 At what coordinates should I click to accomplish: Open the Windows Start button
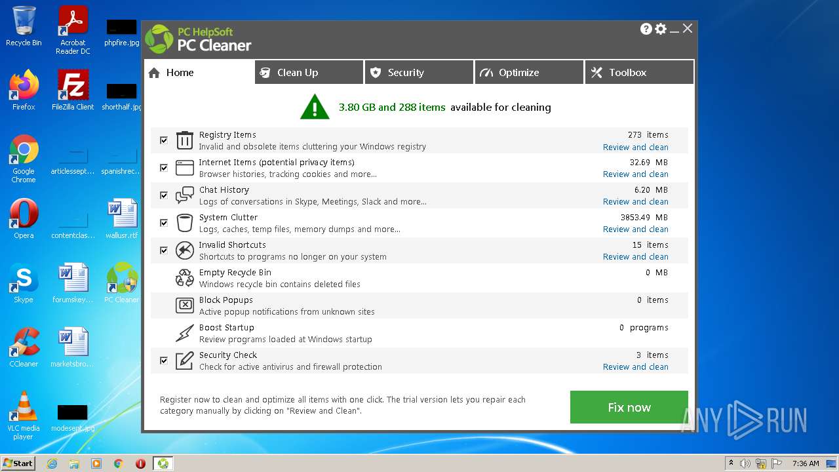(x=18, y=463)
